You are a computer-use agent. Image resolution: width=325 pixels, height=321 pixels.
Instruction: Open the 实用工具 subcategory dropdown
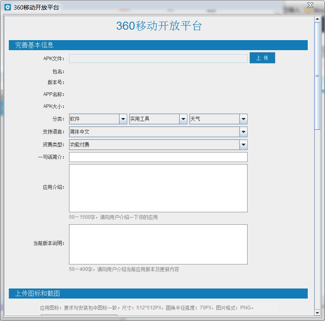coord(183,119)
